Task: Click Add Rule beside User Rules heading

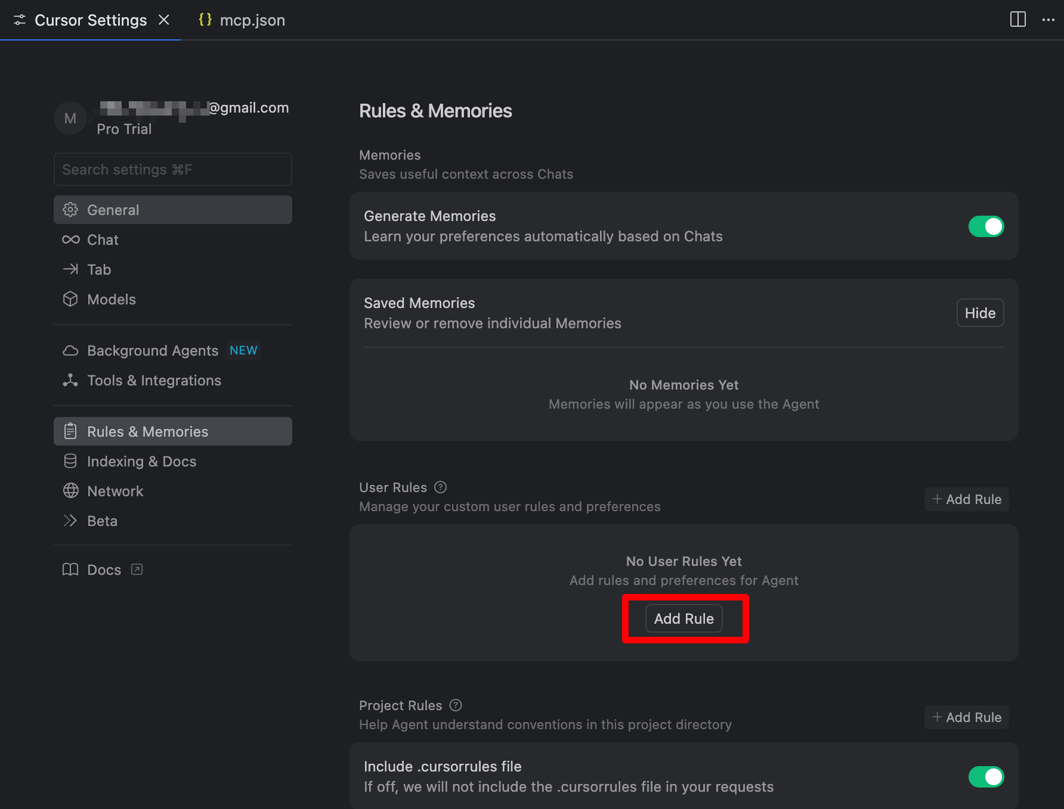Action: (x=966, y=499)
